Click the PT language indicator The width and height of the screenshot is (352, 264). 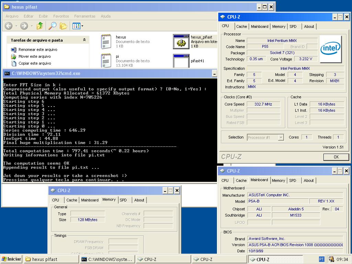(x=321, y=259)
